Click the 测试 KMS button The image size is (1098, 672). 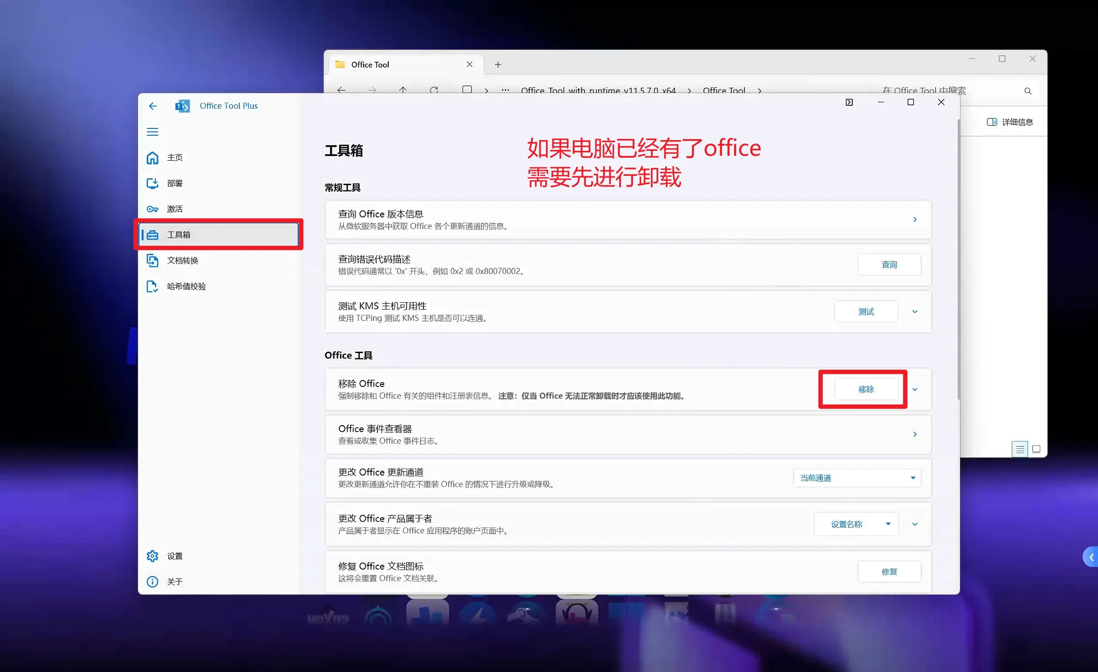pyautogui.click(x=866, y=312)
